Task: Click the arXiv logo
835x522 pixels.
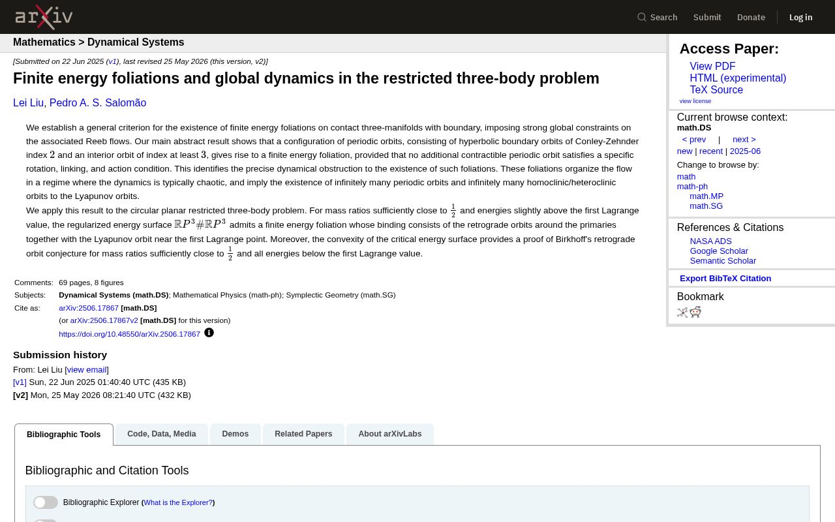Action: 44,17
